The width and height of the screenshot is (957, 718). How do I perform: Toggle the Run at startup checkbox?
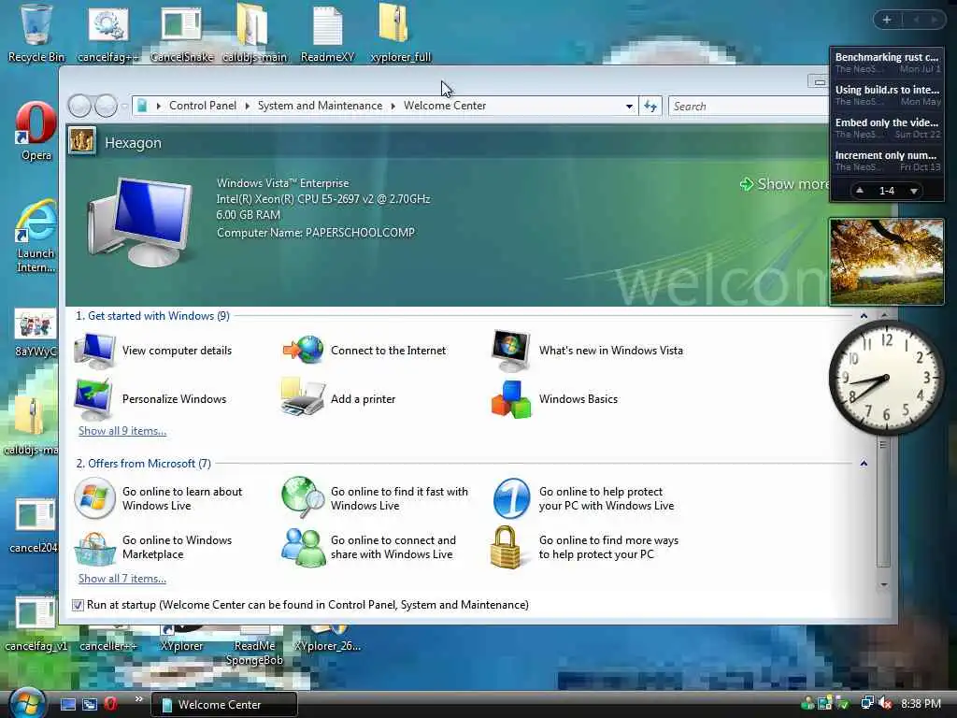78,605
